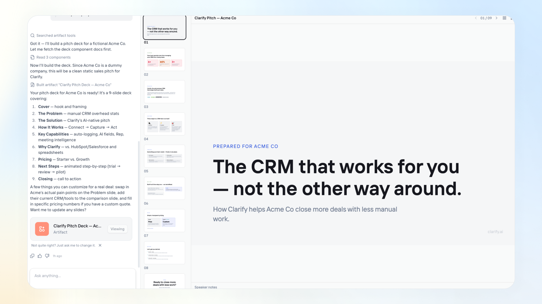Click the 'PREPARED FOR ACME CO' label on the slide
Viewport: 542px width, 304px height.
(x=246, y=146)
